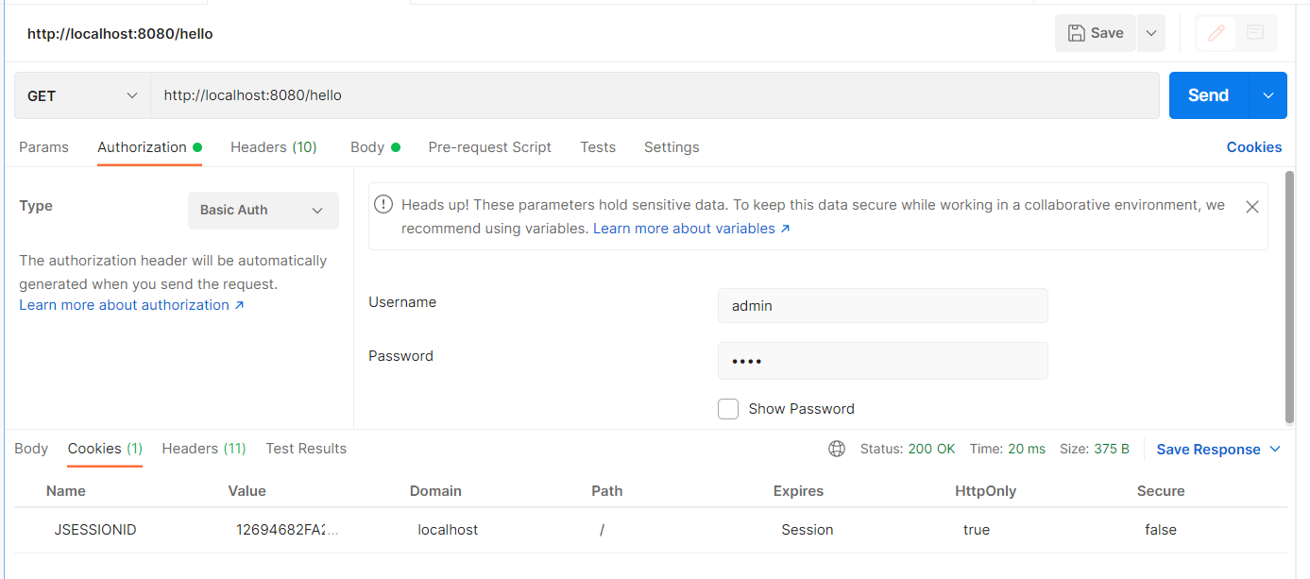Open the Save Response dropdown
Viewport: 1310px width, 579px height.
click(x=1217, y=449)
